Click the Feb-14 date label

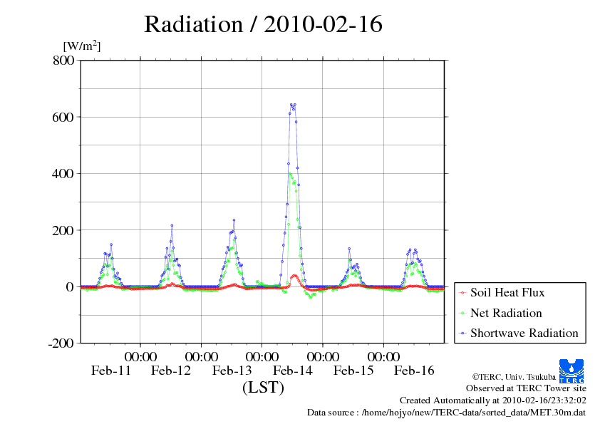[293, 371]
